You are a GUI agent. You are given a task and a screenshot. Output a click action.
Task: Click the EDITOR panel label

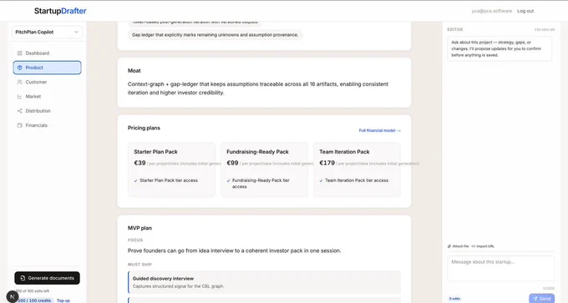coord(455,29)
